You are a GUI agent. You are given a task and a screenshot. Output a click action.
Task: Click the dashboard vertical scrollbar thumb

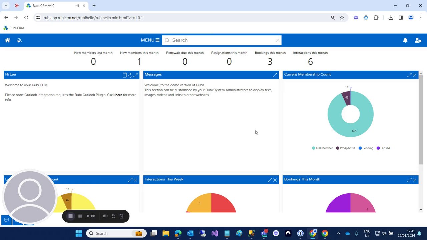[421, 119]
